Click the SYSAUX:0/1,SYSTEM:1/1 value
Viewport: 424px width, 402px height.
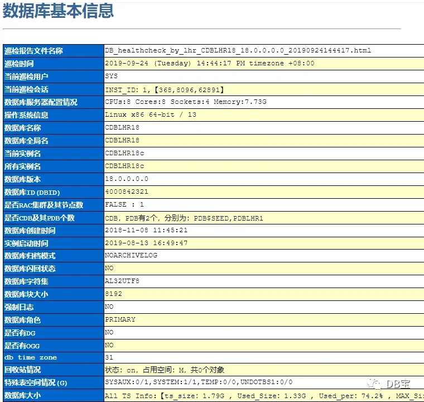tap(199, 382)
